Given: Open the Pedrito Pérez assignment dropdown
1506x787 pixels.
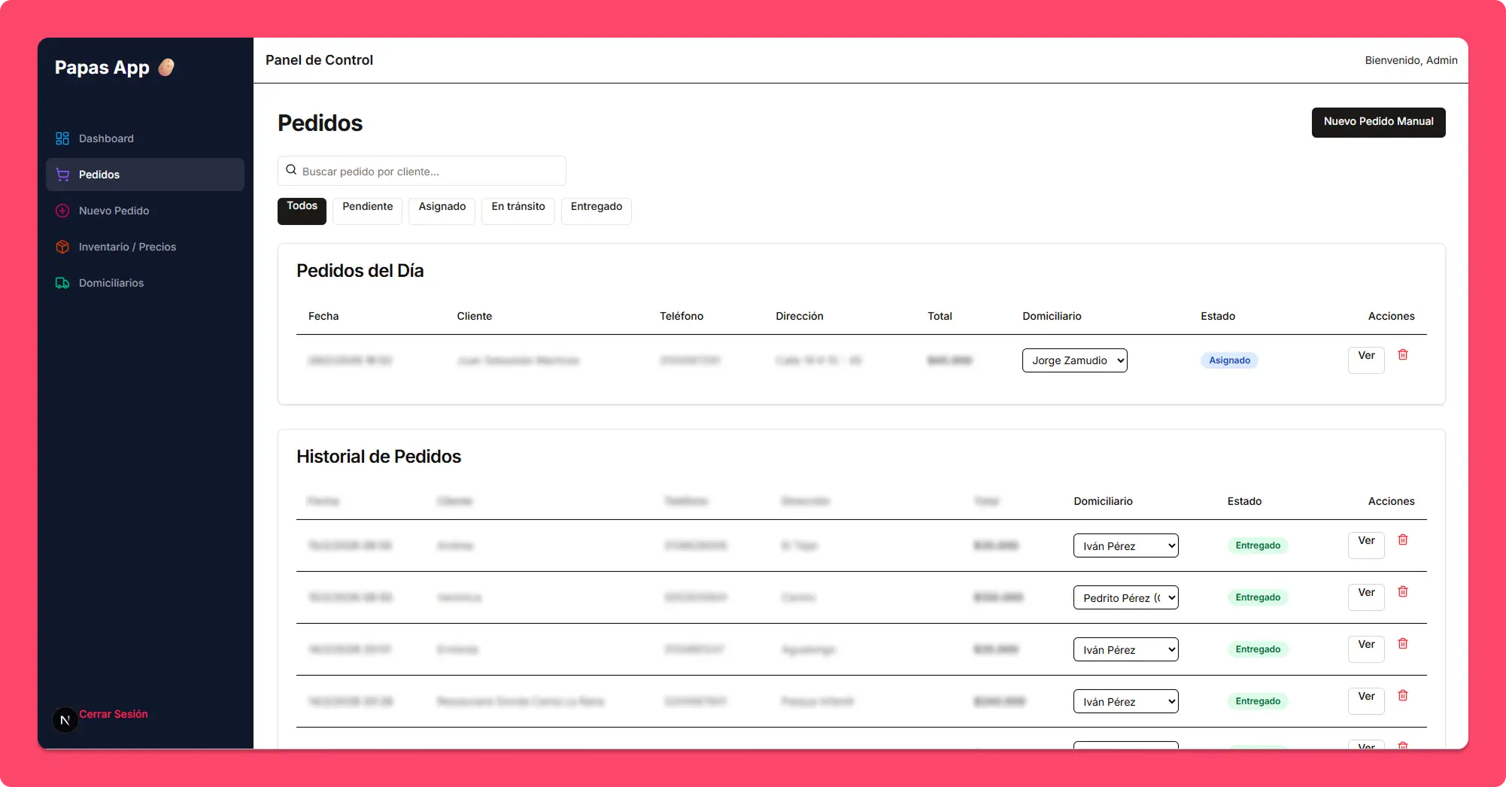Looking at the screenshot, I should pyautogui.click(x=1125, y=597).
